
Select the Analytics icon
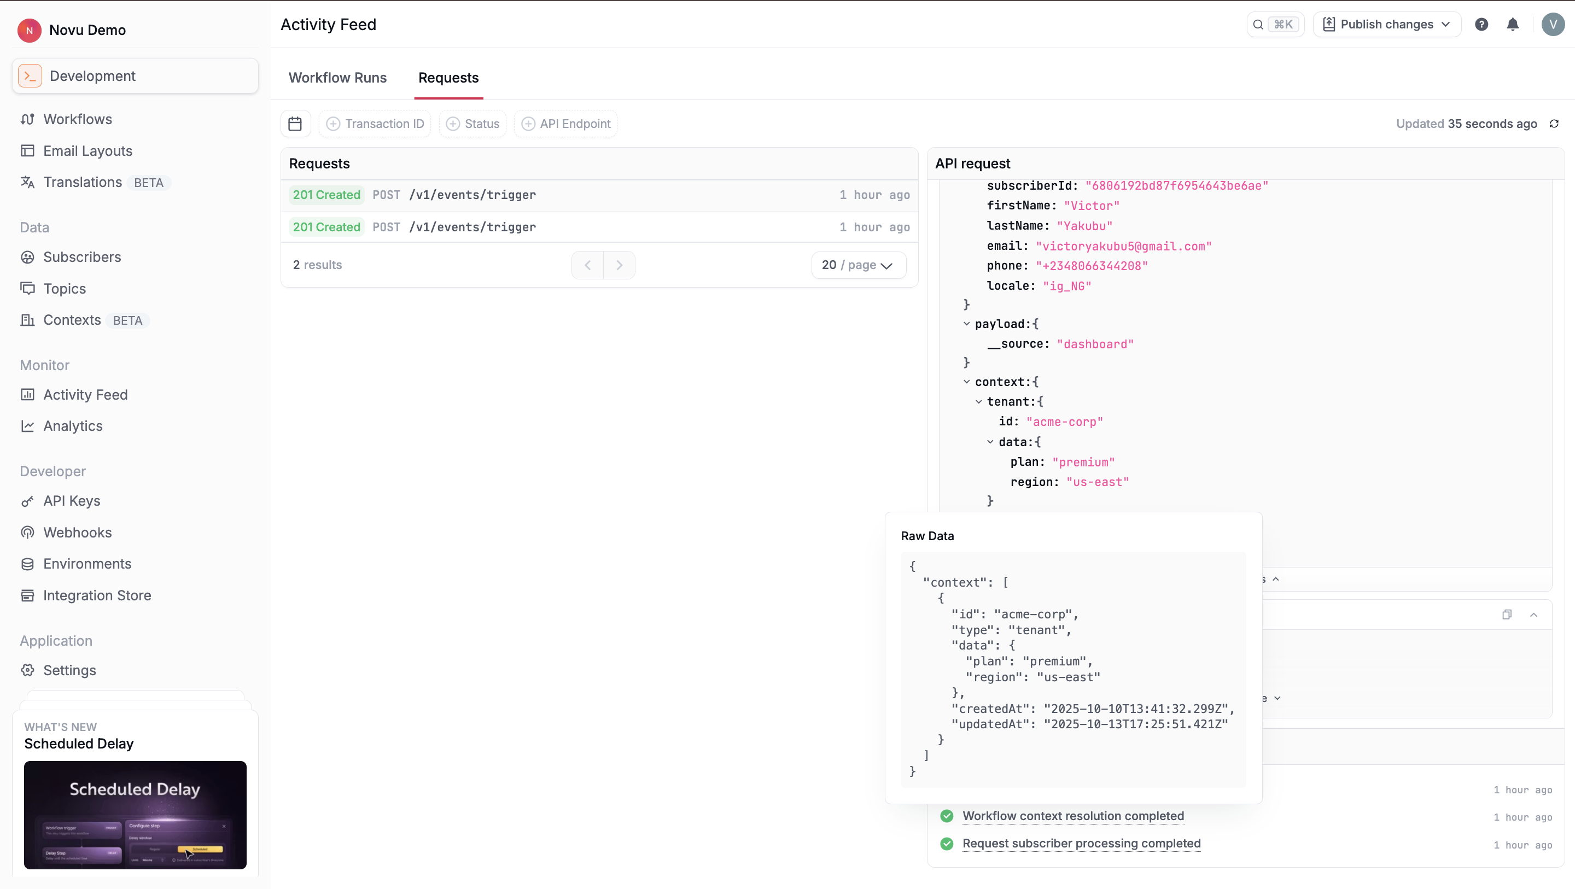28,425
